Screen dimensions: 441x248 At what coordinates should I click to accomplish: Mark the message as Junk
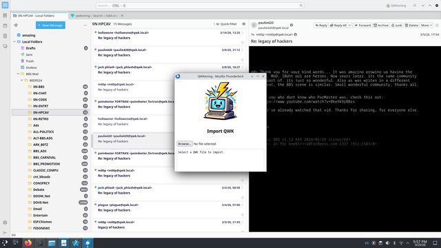pos(397,25)
